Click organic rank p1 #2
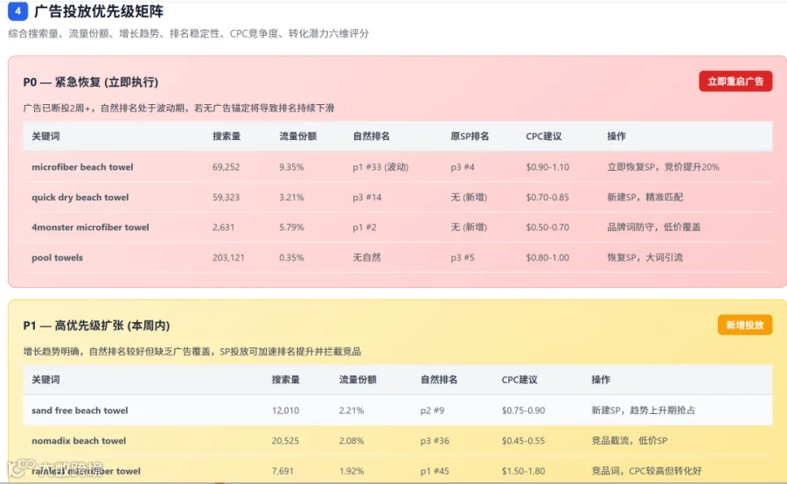The width and height of the screenshot is (787, 484). [x=365, y=228]
